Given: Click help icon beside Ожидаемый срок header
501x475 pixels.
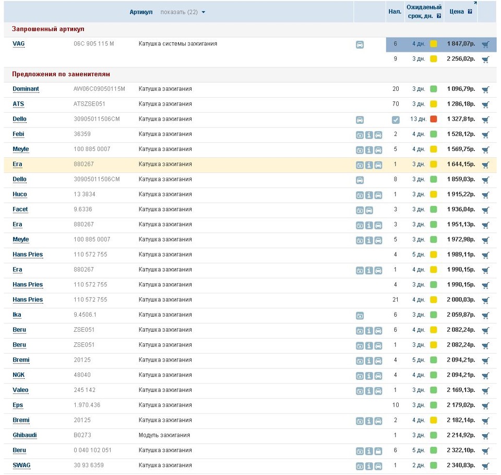Looking at the screenshot, I should (x=439, y=16).
